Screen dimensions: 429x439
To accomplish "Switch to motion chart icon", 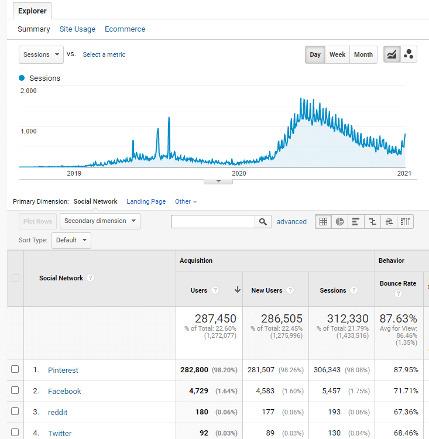I will [409, 54].
